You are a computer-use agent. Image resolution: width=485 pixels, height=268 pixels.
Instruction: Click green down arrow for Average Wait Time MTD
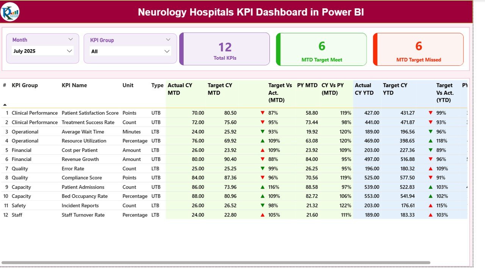pyautogui.click(x=263, y=132)
